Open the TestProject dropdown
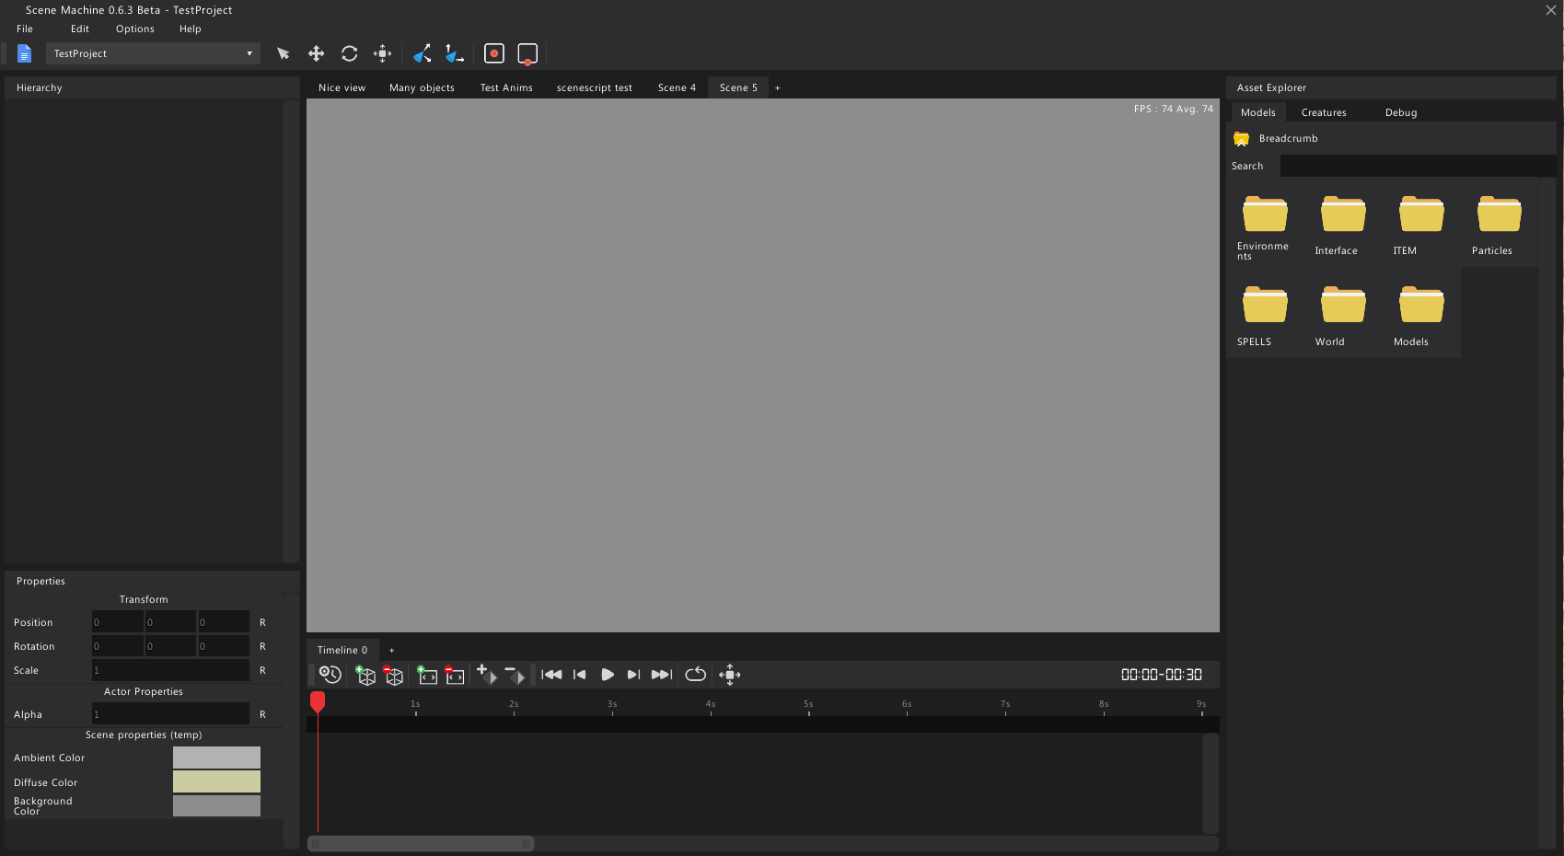This screenshot has height=856, width=1564. [153, 53]
